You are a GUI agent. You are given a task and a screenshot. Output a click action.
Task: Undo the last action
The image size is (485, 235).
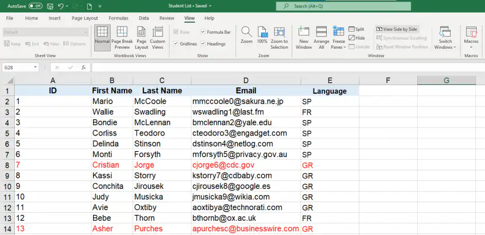60,6
